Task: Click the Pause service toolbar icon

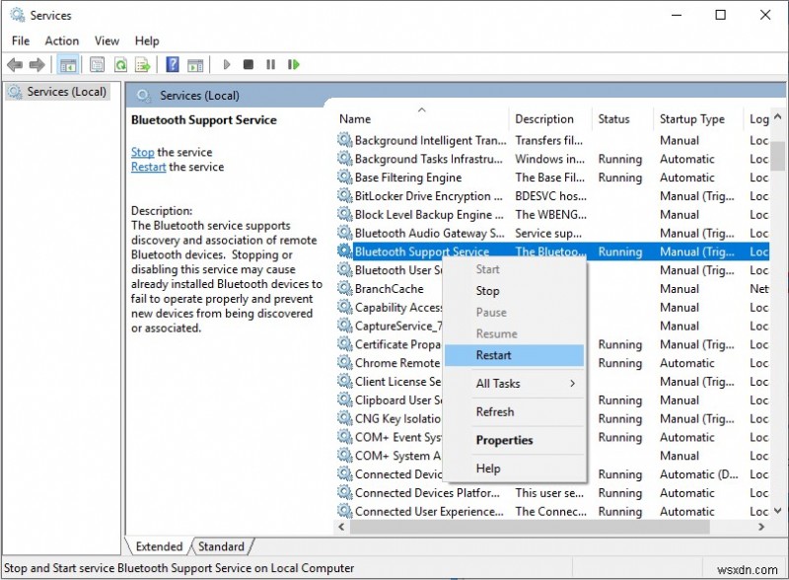Action: (x=269, y=64)
